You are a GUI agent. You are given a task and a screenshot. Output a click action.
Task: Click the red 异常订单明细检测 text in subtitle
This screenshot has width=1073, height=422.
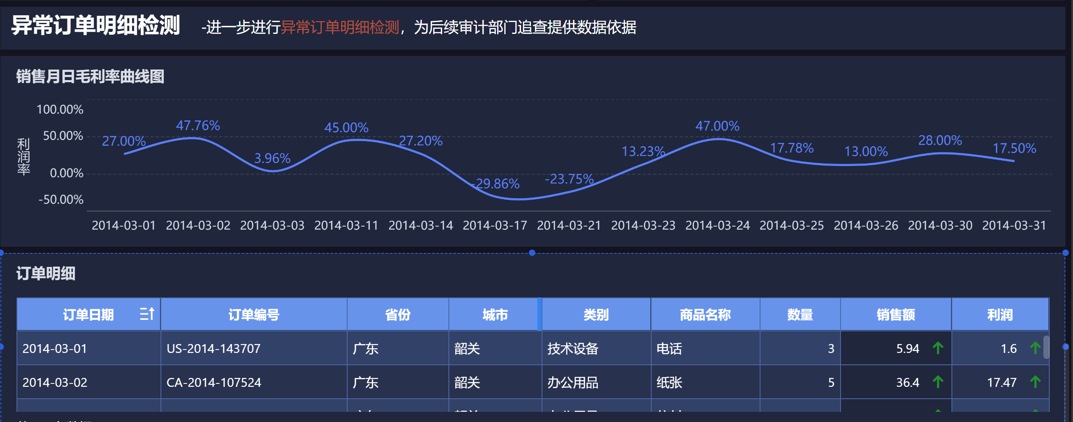coord(340,28)
